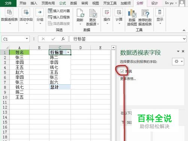Select column E header

(x=100, y=48)
